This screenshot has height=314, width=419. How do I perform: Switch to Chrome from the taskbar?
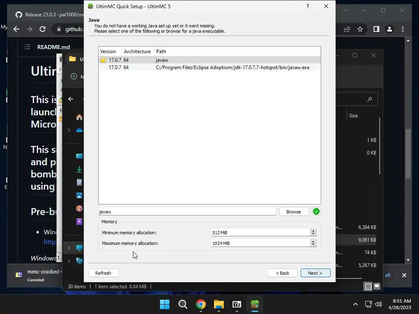coord(200,304)
